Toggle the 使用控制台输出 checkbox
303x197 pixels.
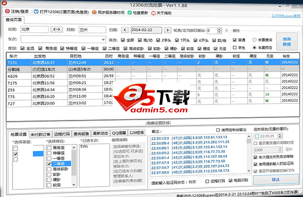tap(218, 130)
